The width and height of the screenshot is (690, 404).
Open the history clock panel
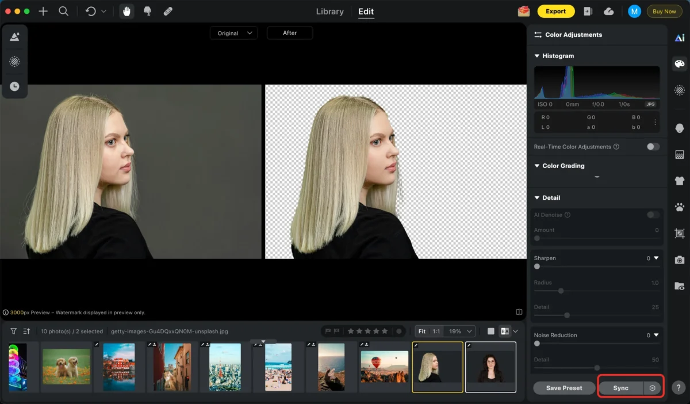[14, 86]
